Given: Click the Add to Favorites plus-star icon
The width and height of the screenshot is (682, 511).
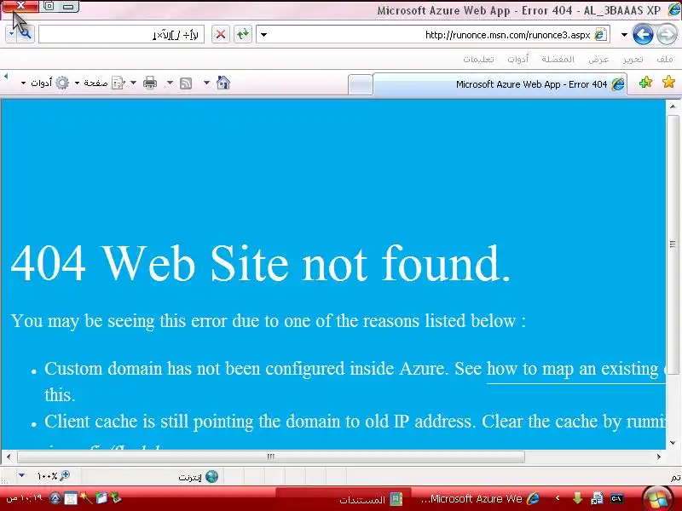Looking at the screenshot, I should point(646,82).
